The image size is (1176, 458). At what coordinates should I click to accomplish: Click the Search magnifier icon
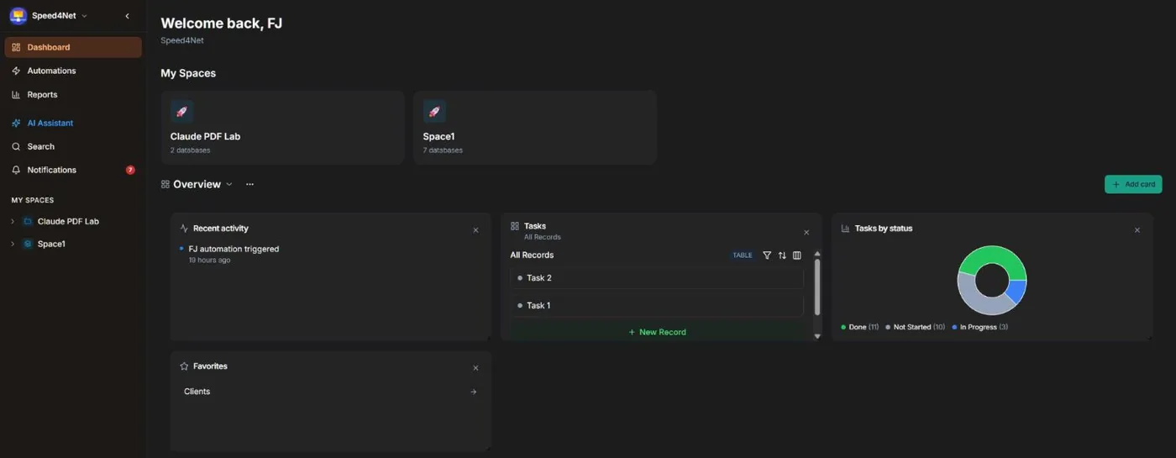[x=16, y=146]
